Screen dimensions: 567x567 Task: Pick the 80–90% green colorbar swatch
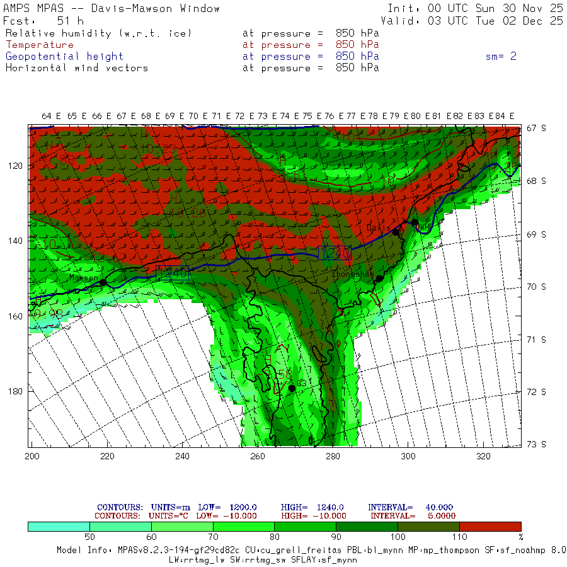305,527
